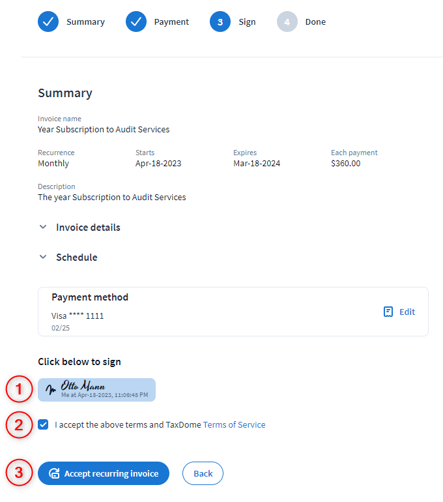
Task: Click the Otto Mann signature box
Action: pos(96,389)
